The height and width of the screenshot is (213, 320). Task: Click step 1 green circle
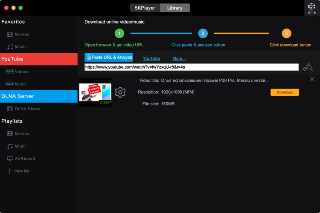(119, 33)
